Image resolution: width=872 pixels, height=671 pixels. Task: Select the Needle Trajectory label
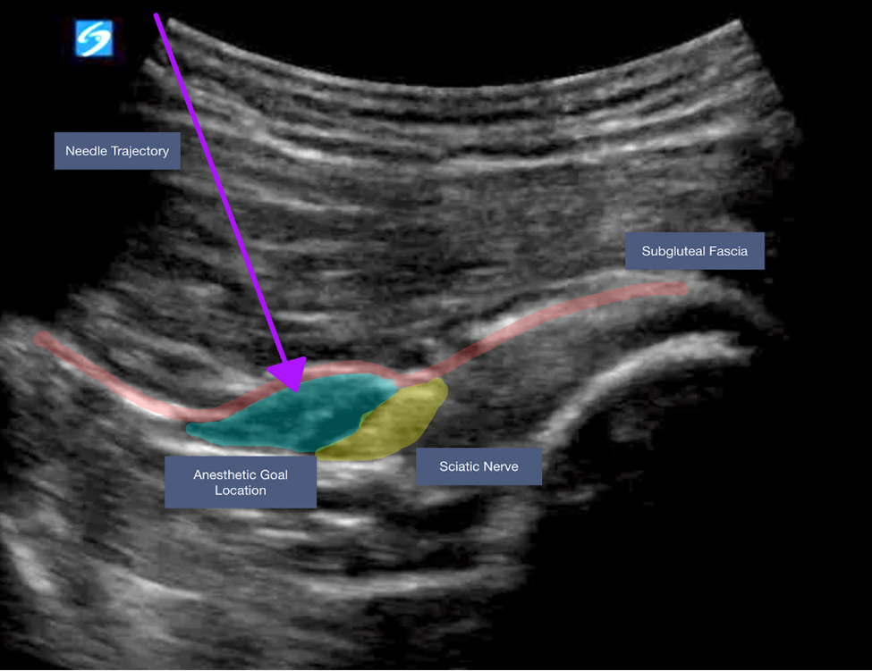[x=117, y=151]
